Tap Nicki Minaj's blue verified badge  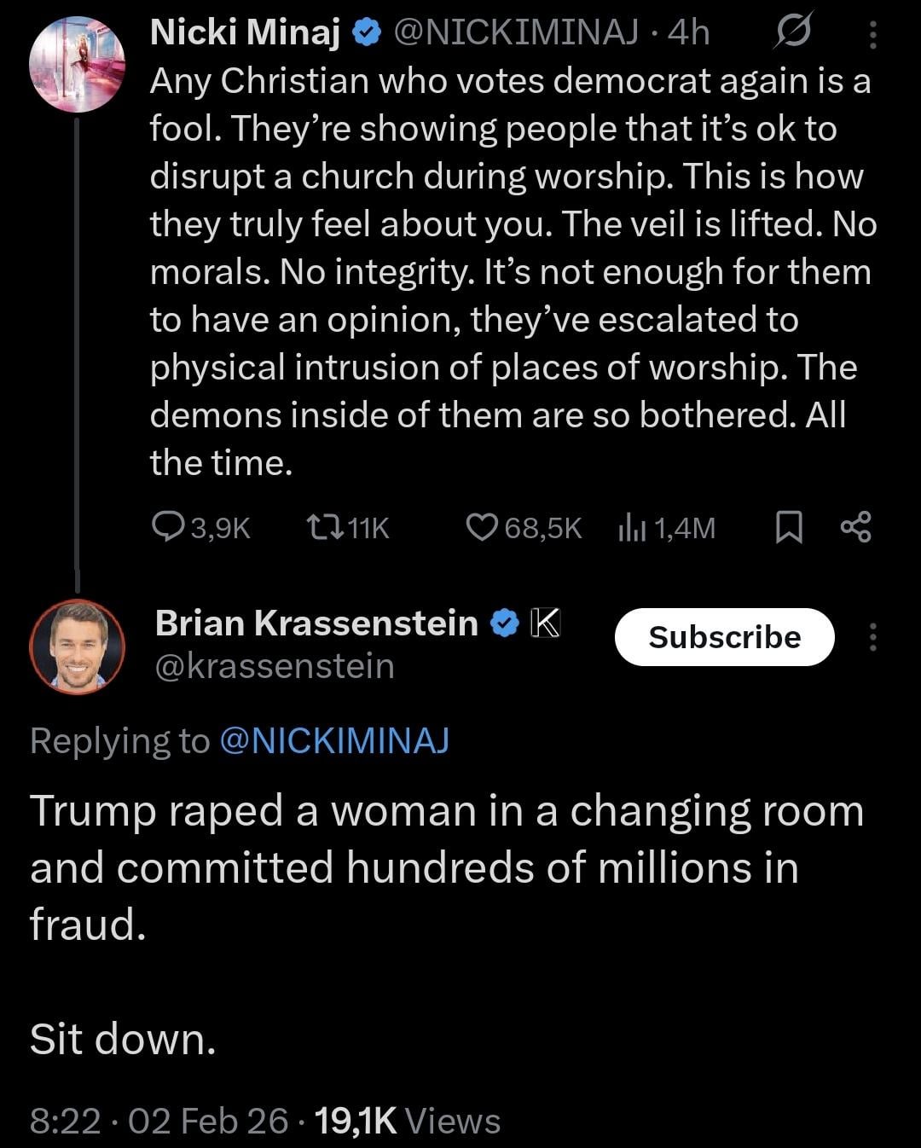(x=367, y=32)
